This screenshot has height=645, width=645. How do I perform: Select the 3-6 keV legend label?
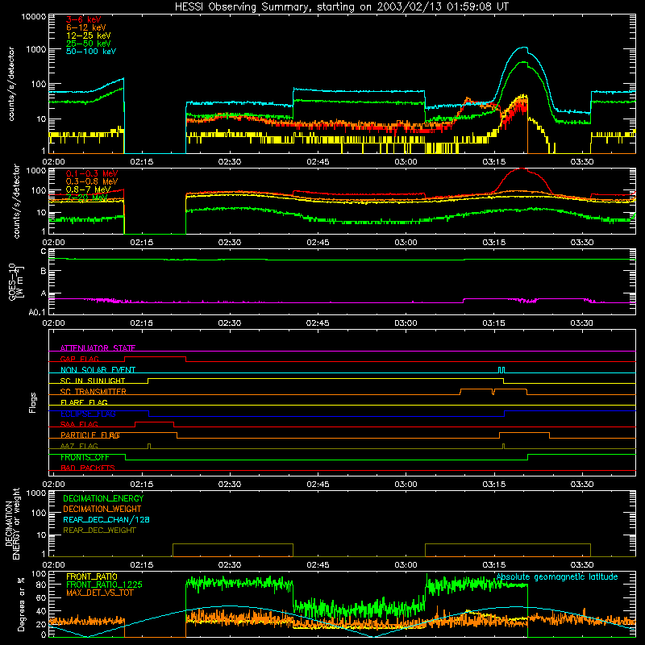[84, 19]
